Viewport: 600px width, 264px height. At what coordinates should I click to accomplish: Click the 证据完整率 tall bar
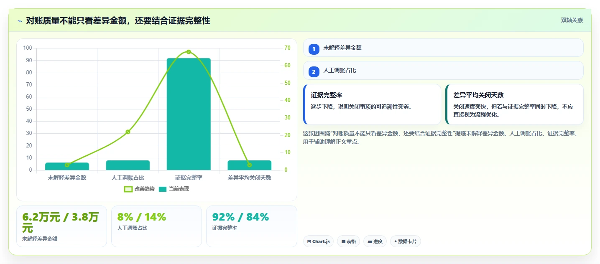[189, 114]
